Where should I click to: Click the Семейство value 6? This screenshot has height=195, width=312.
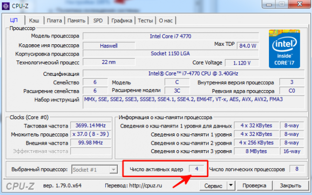(x=95, y=82)
